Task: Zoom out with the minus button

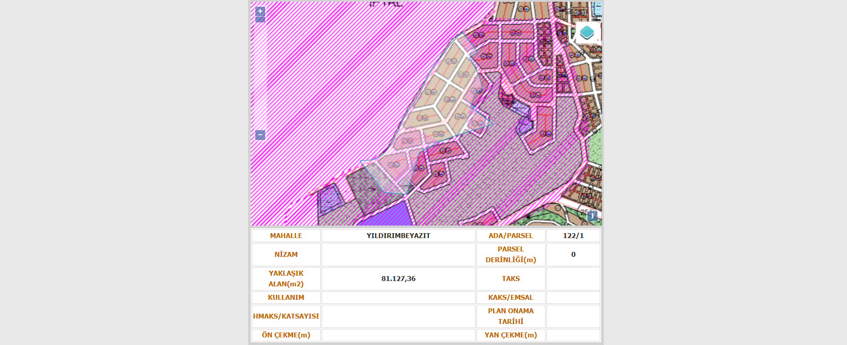Action: [260, 135]
